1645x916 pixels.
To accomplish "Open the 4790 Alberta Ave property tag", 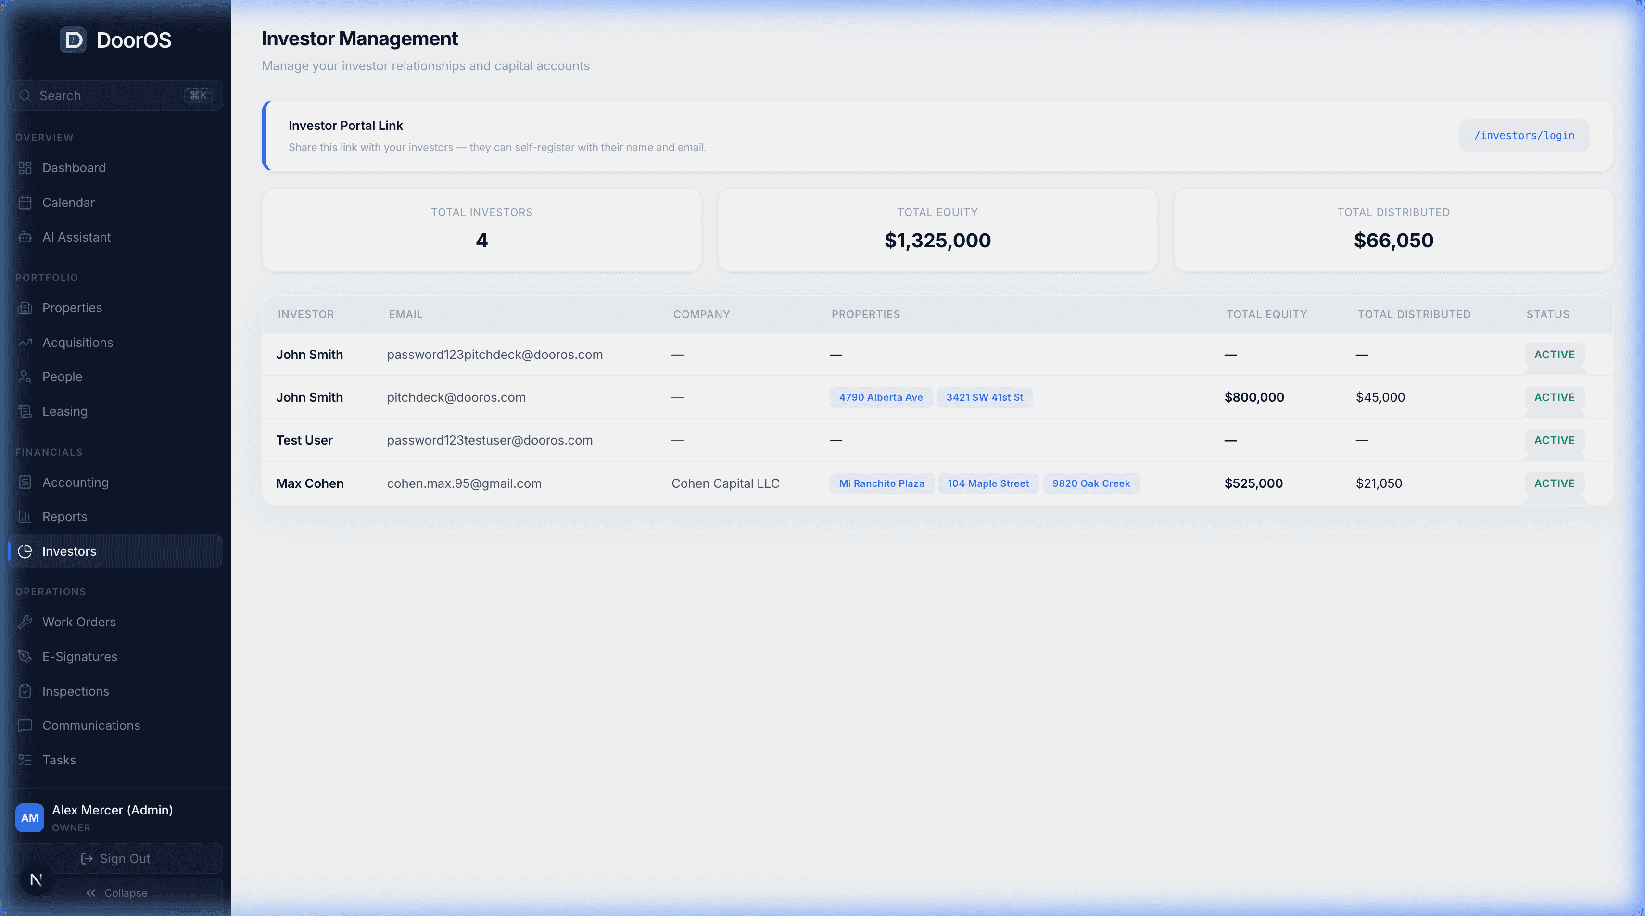I will pos(881,397).
